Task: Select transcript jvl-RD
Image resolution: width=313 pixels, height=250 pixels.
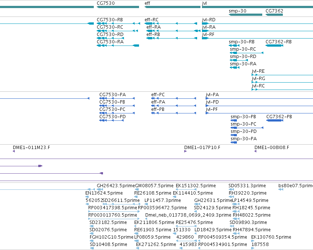Action: pos(257,23)
